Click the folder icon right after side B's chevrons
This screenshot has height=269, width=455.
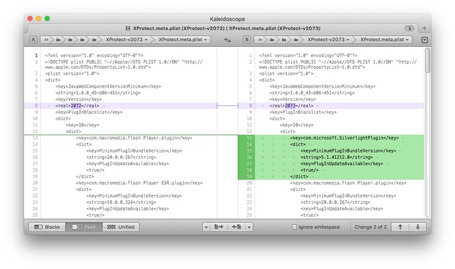(272, 40)
